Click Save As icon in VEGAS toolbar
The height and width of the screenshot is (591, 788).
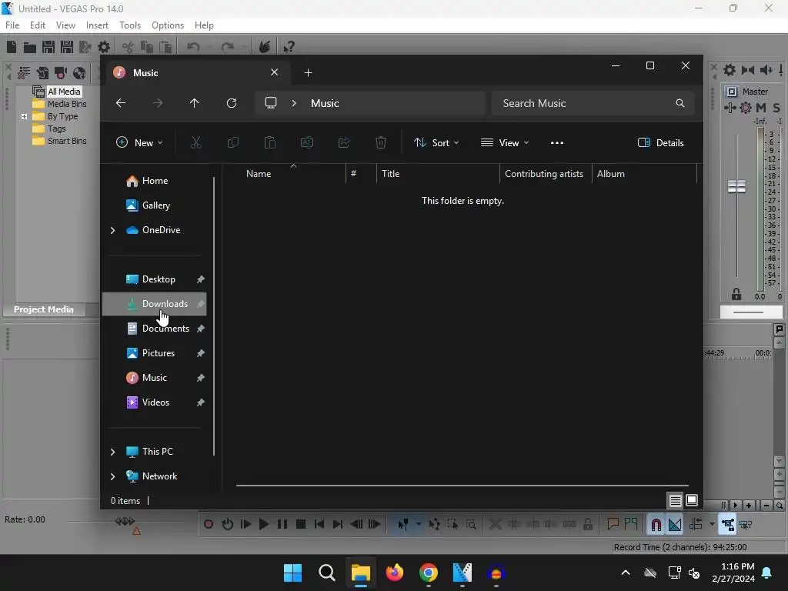tap(67, 47)
